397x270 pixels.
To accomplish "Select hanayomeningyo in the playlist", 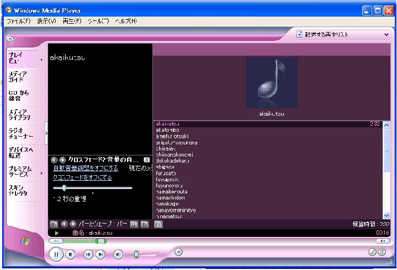I will [268, 210].
